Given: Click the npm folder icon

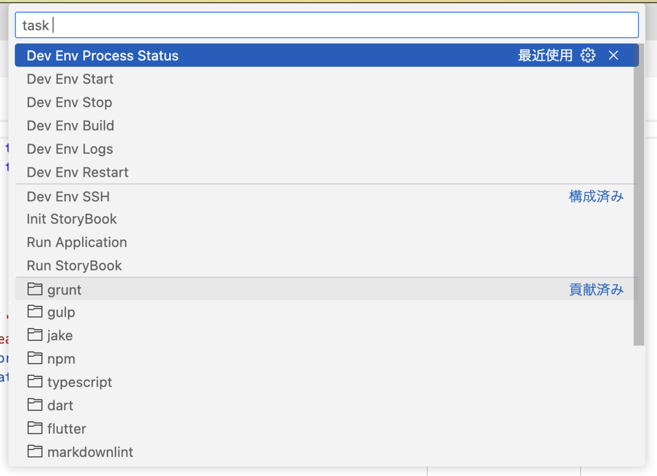Looking at the screenshot, I should 35,358.
